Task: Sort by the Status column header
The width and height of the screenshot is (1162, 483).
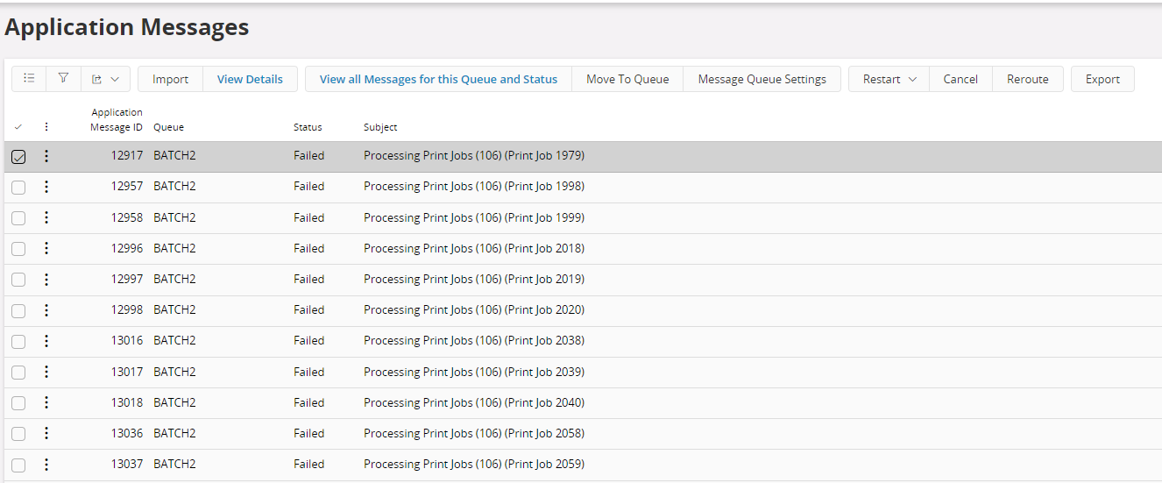Action: point(308,127)
